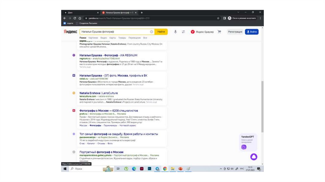325x182 pixels.
Task: Go back with the browser back arrow
Action: pyautogui.click(x=65, y=18)
